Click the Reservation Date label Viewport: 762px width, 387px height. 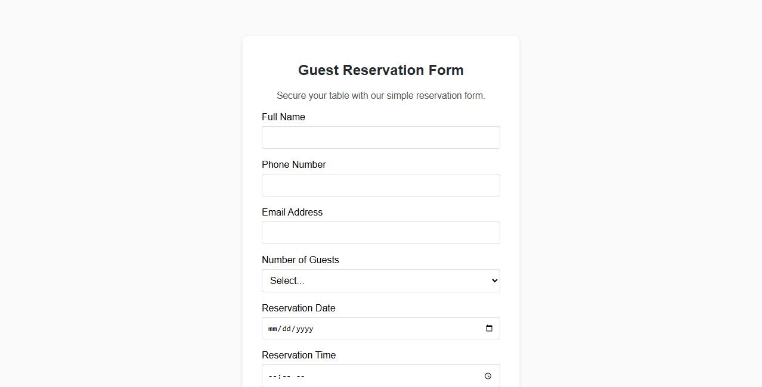299,308
